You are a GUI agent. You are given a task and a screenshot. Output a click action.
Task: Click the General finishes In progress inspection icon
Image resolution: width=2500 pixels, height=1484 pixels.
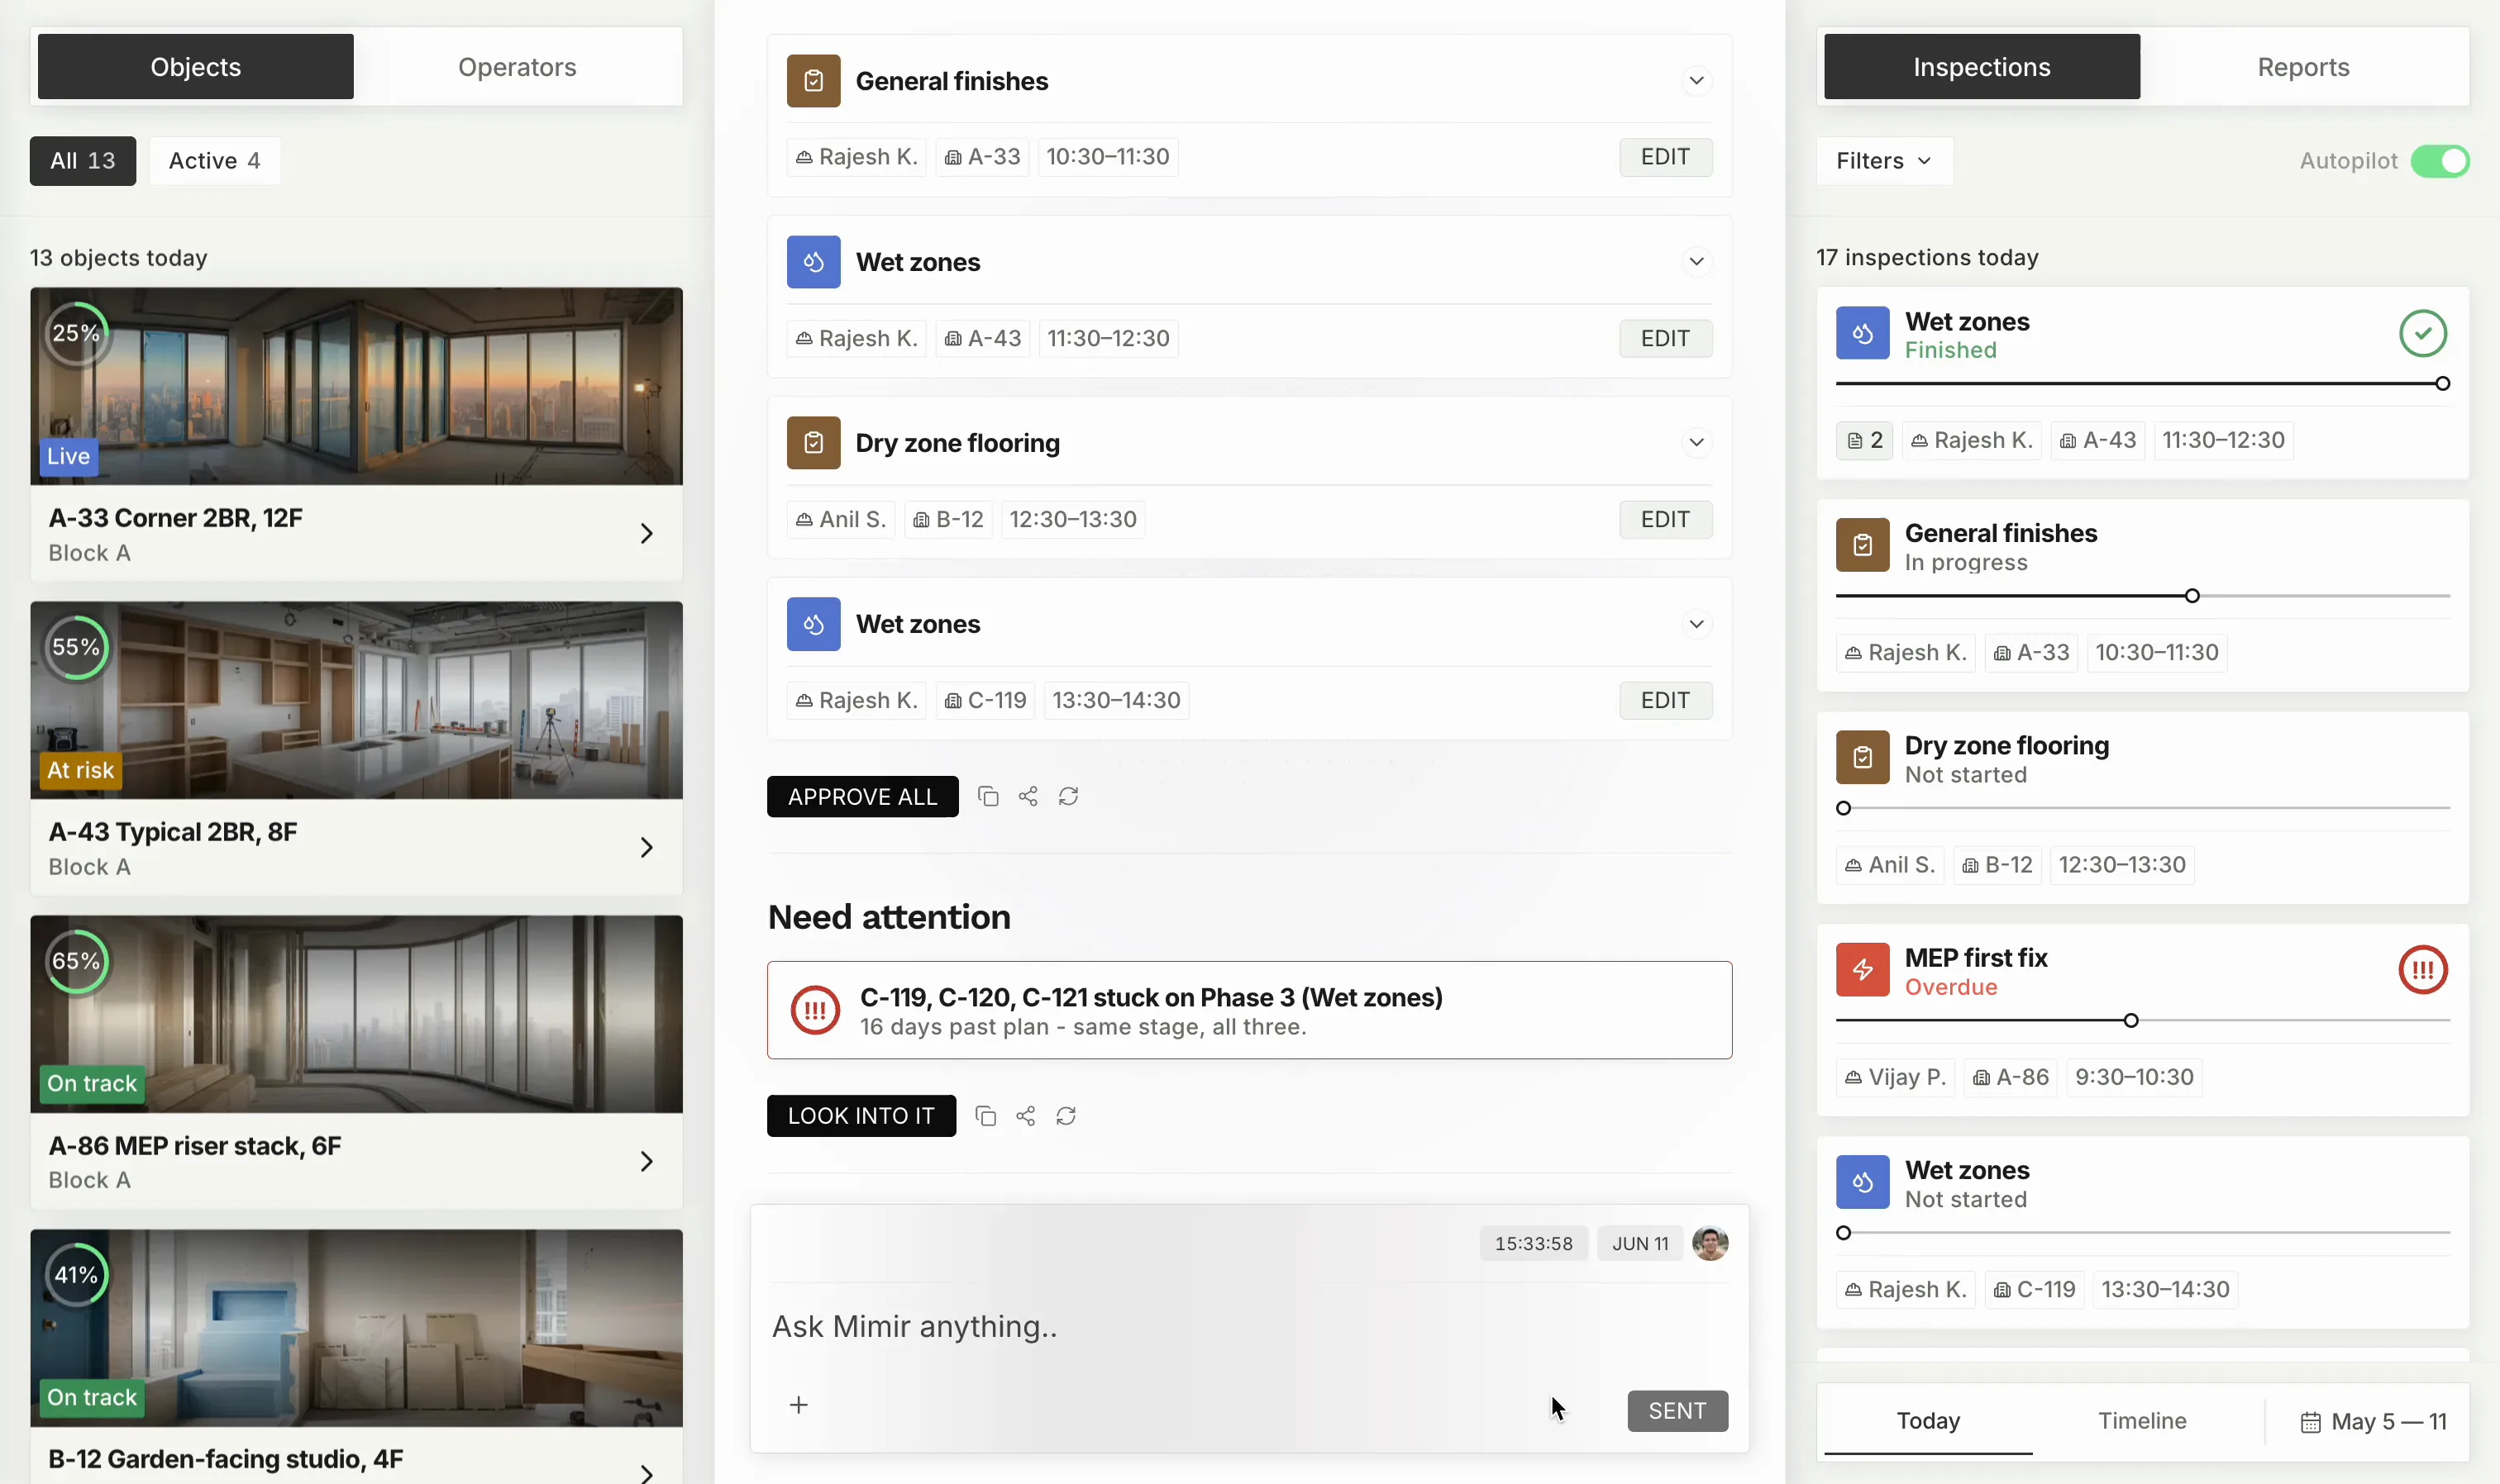1863,545
